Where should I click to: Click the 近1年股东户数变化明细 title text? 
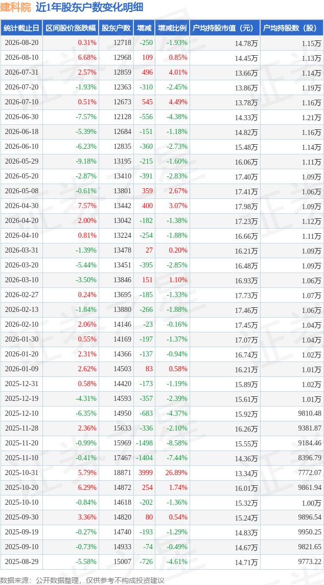[x=90, y=8]
